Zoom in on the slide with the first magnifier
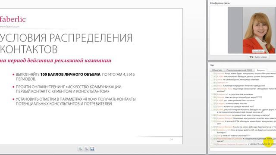This screenshot has height=155, width=276. coord(80,149)
